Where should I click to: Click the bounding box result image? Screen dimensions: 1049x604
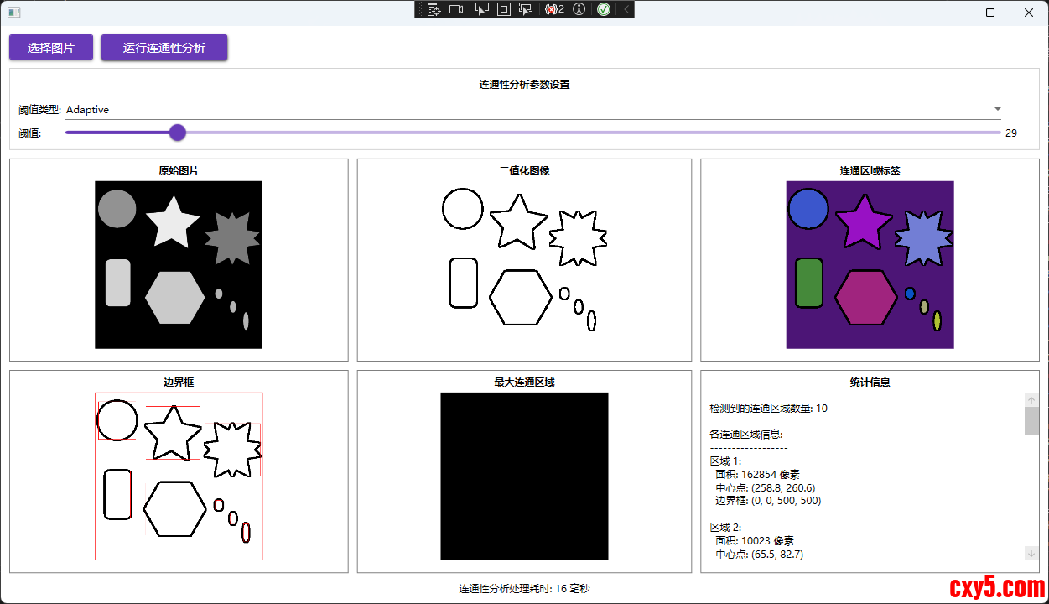(179, 476)
